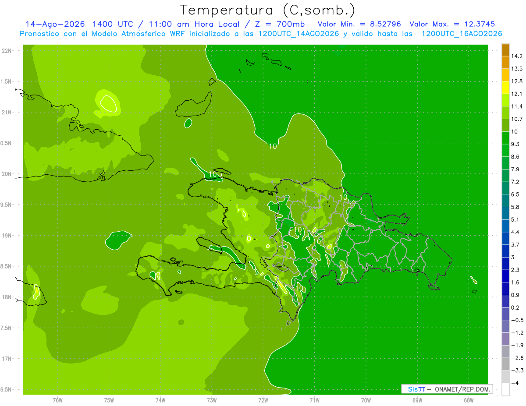
Task: Click the legend value "2.3"
Action: (515, 270)
